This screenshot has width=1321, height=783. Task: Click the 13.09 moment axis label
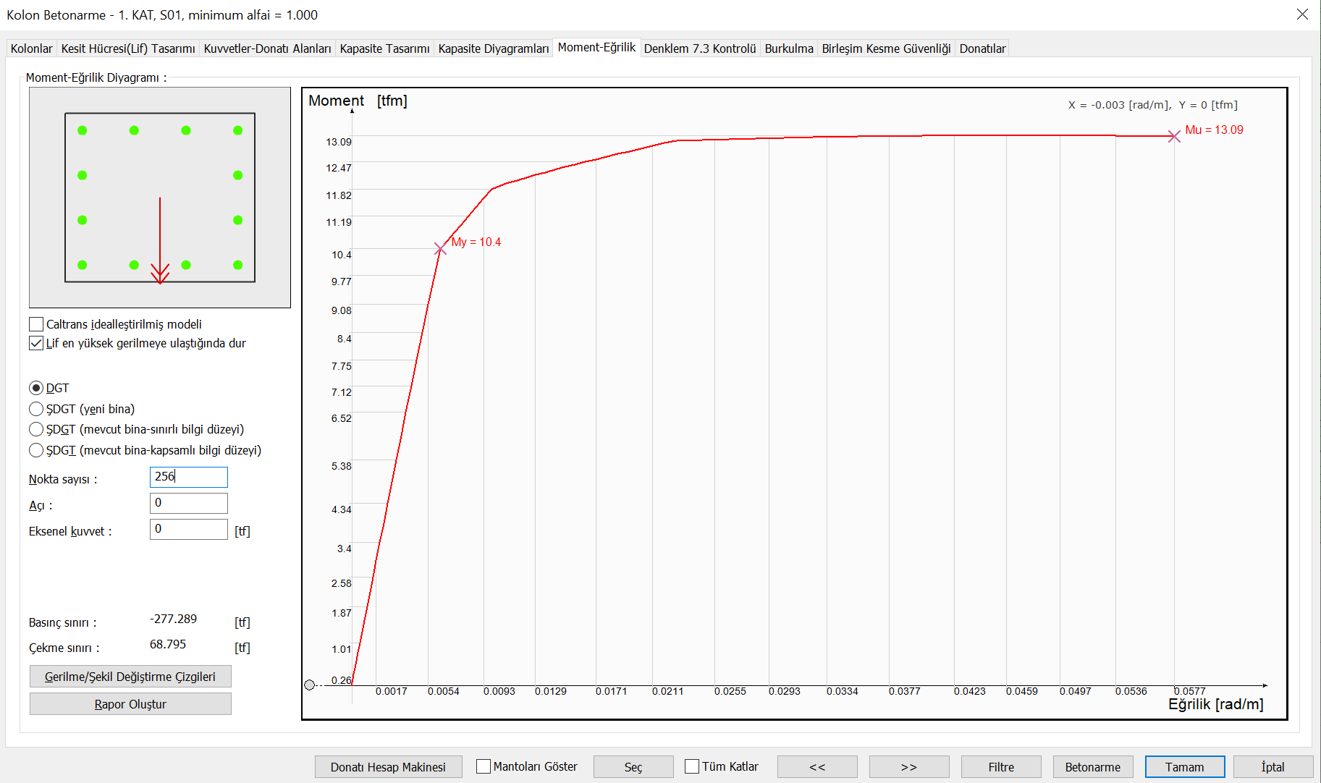click(x=339, y=142)
